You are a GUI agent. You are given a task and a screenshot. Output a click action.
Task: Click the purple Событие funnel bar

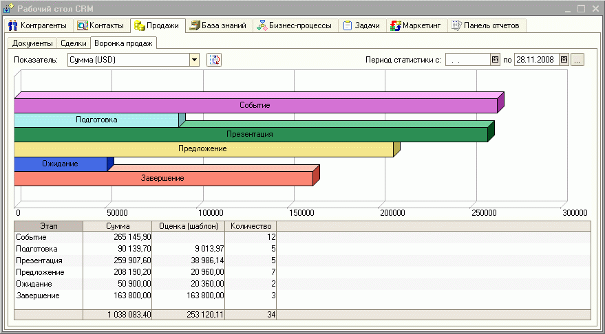(255, 105)
